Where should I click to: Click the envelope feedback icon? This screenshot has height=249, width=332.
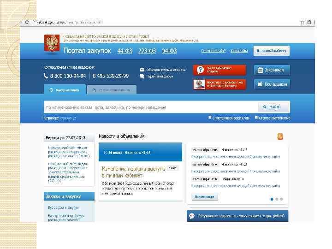point(142,70)
